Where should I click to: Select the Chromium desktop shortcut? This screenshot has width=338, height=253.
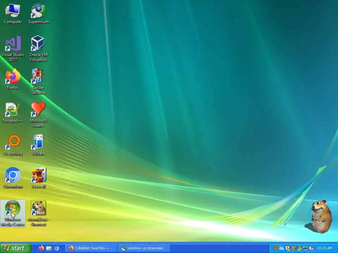[x=13, y=178]
